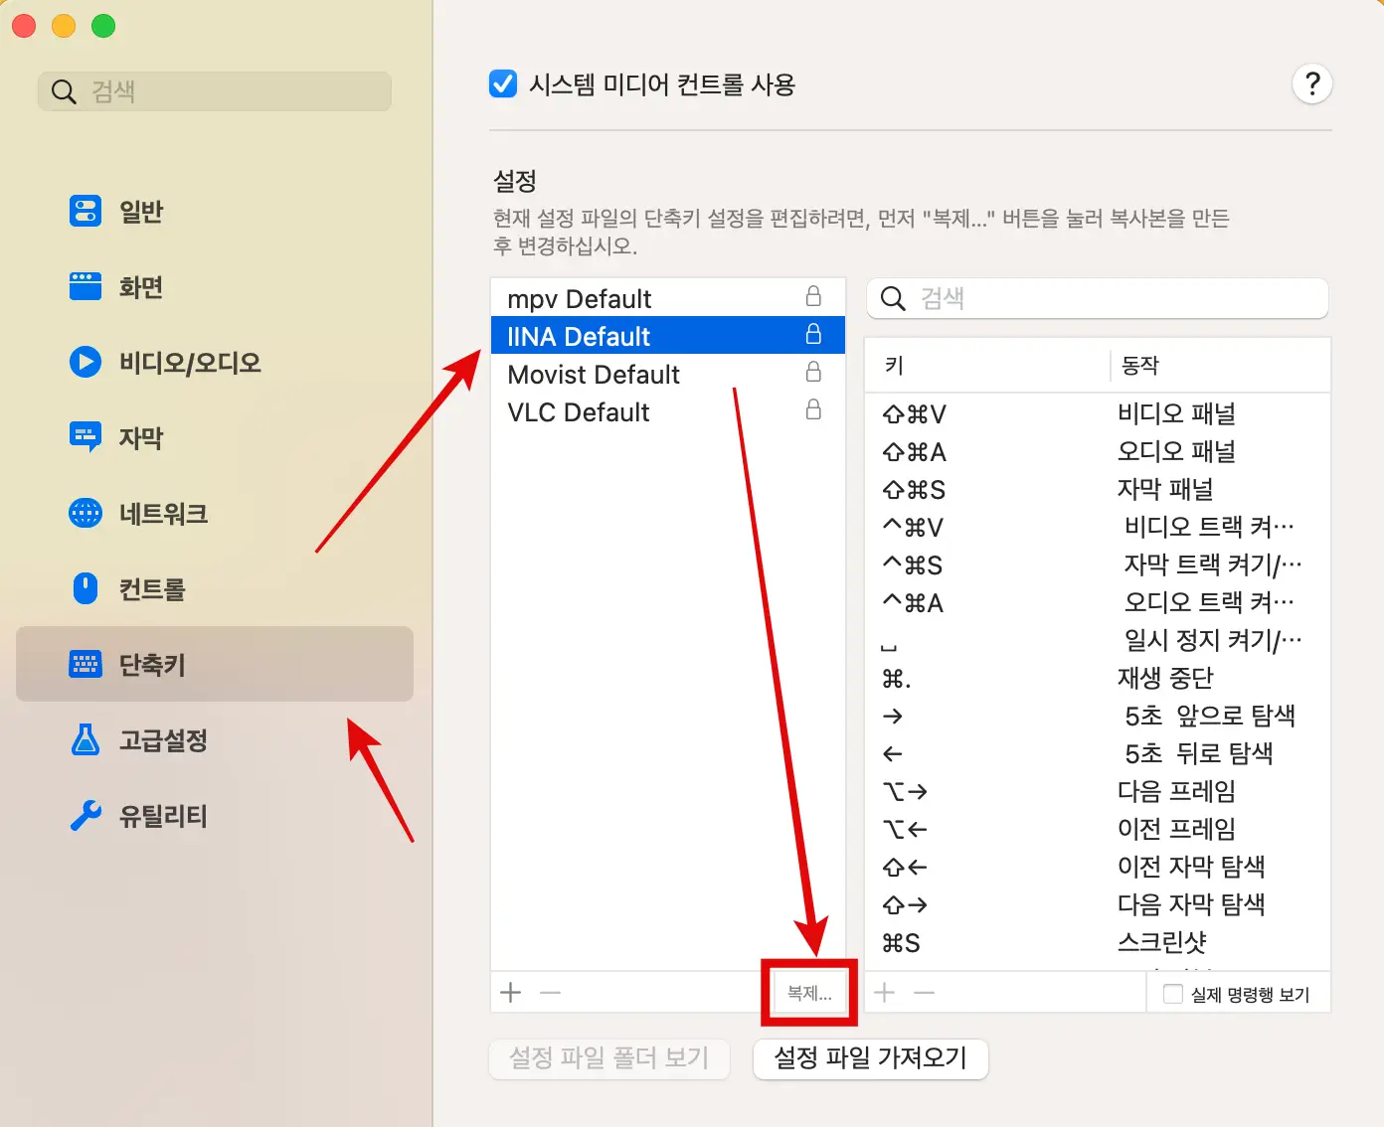
Task: Click the remove binding minus button
Action: tap(925, 992)
